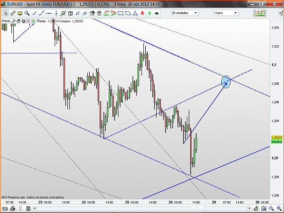Select the Fibonacci fan tool

[113, 13]
